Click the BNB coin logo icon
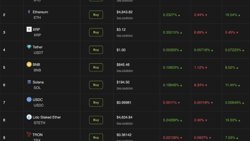The height and width of the screenshot is (141, 250). (x=29, y=64)
